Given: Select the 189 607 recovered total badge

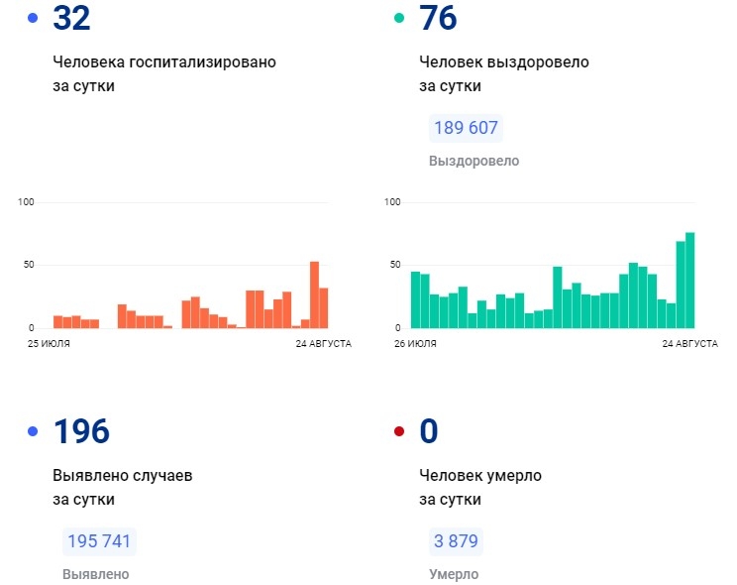Looking at the screenshot, I should point(466,128).
